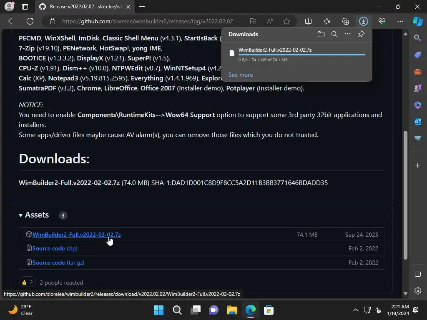The image size is (427, 320).
Task: Select the Release v2022.02.02 tab
Action: coord(84,7)
